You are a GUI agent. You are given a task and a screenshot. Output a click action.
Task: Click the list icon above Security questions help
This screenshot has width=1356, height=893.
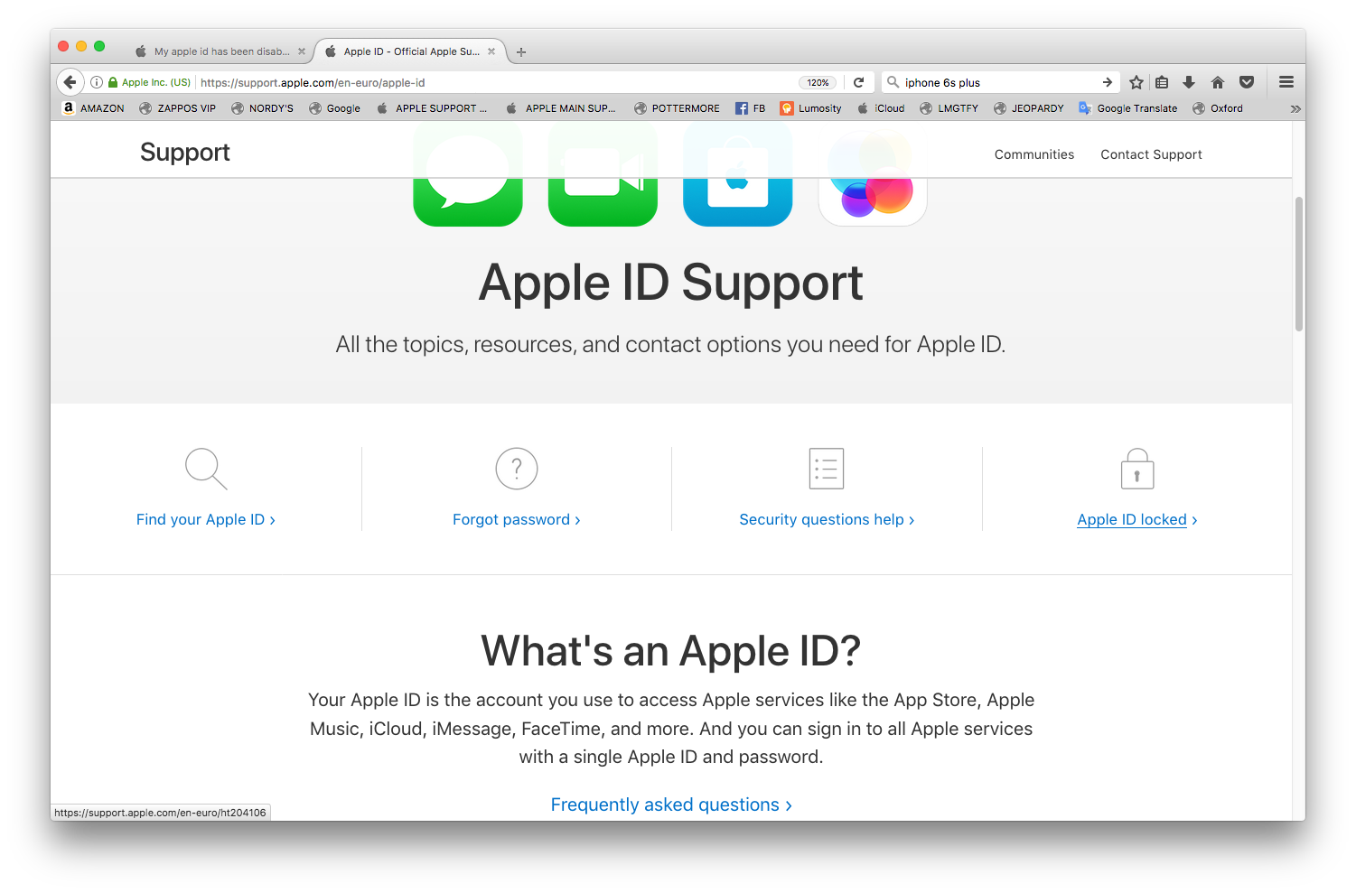point(827,469)
